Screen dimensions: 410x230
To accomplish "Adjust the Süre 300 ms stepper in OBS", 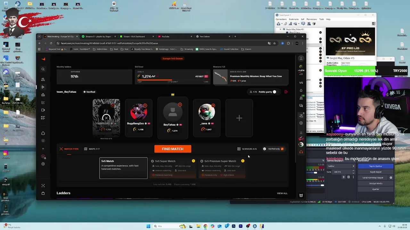I will (x=353, y=172).
